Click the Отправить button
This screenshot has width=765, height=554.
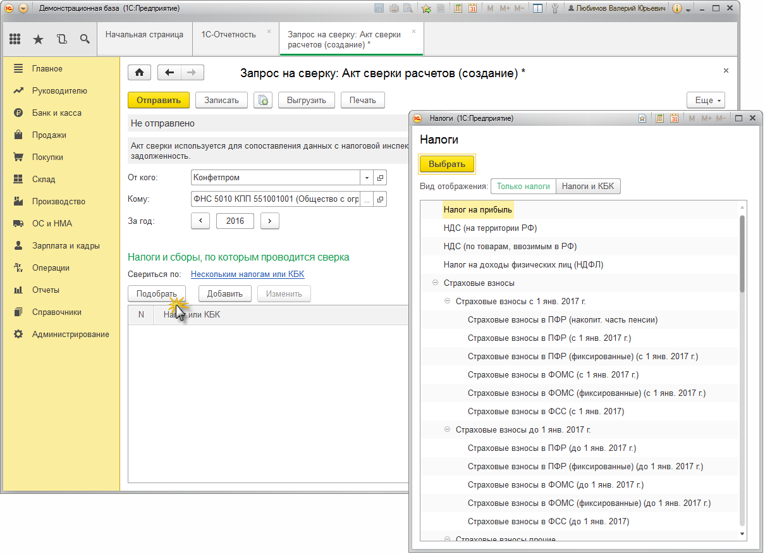tap(159, 100)
